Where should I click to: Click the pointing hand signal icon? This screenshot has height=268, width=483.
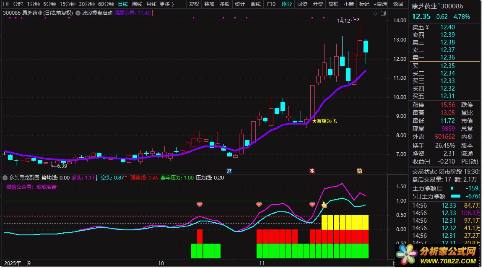click(x=324, y=205)
